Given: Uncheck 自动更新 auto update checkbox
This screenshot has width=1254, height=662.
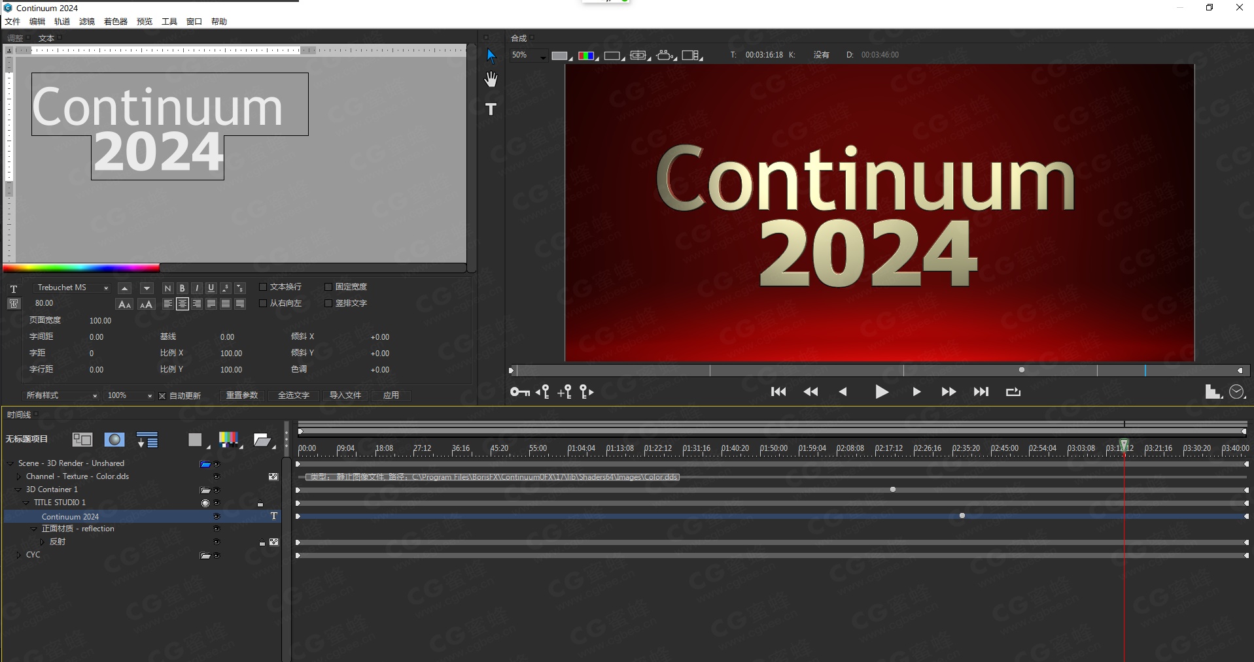Looking at the screenshot, I should [162, 396].
